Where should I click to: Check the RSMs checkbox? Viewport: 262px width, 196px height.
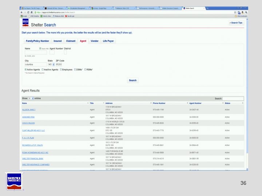pos(85,69)
